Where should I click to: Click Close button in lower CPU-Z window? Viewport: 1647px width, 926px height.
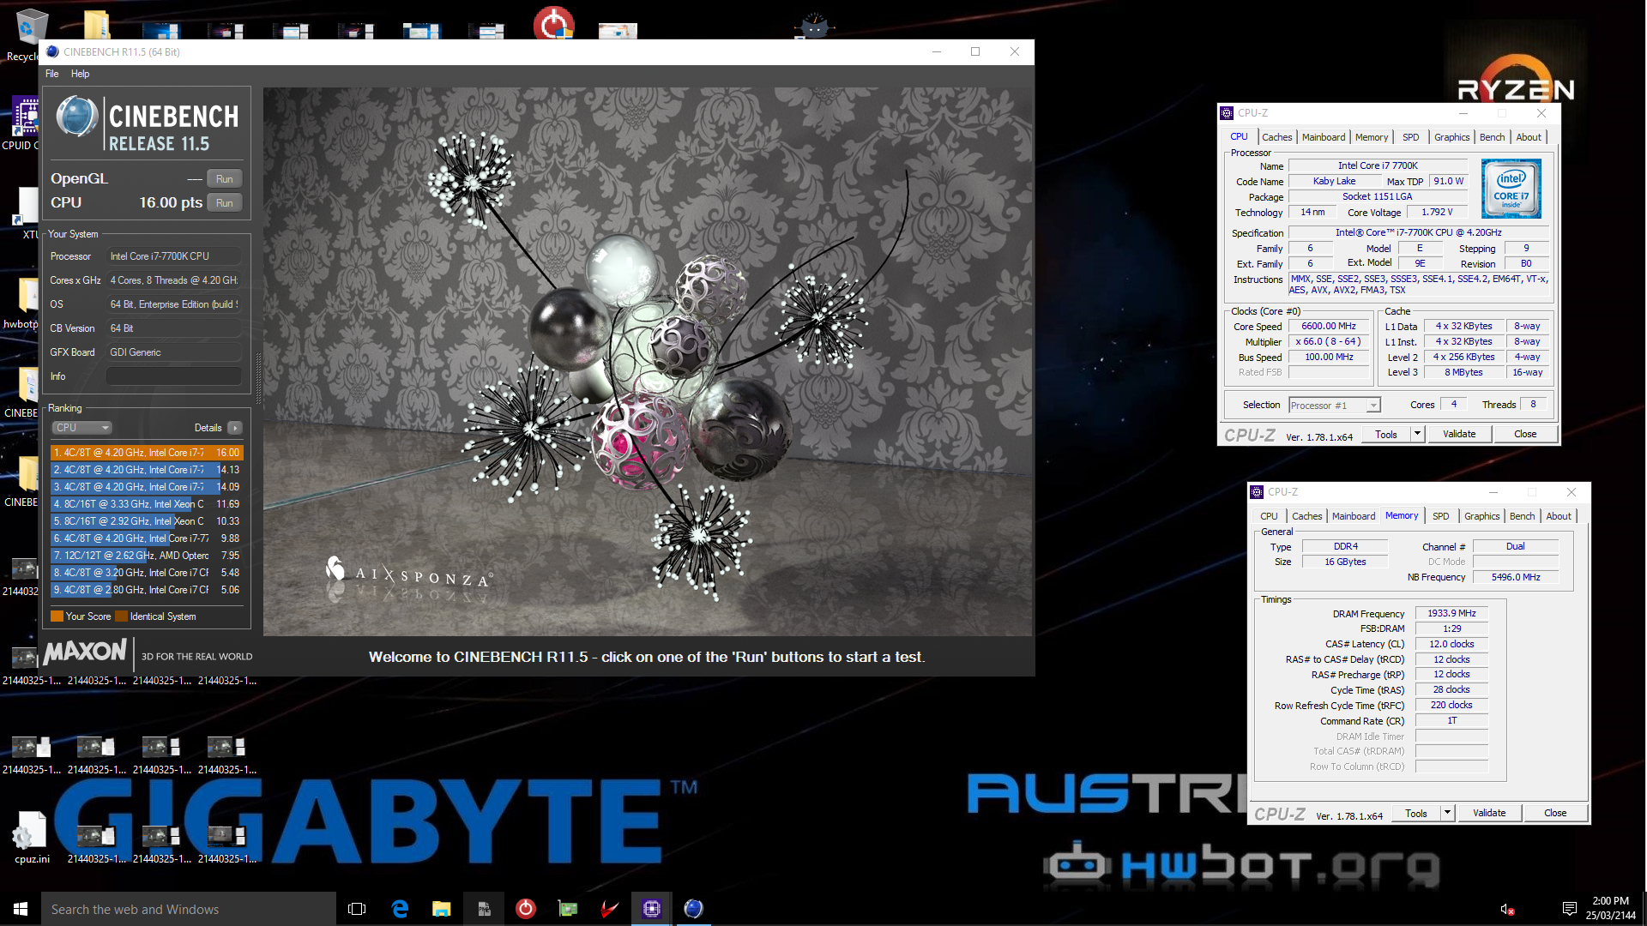pyautogui.click(x=1555, y=814)
